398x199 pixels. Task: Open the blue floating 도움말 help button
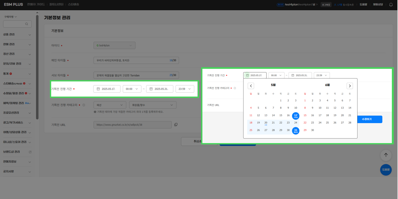[386, 170]
